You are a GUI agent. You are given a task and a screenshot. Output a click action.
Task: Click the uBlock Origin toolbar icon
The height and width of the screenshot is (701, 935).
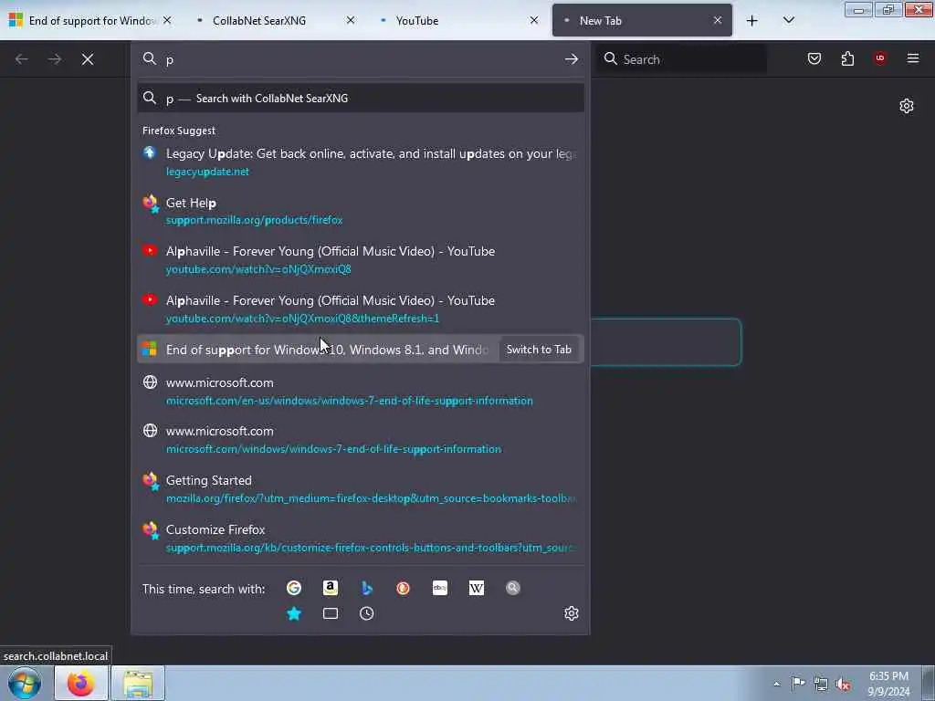tap(880, 58)
